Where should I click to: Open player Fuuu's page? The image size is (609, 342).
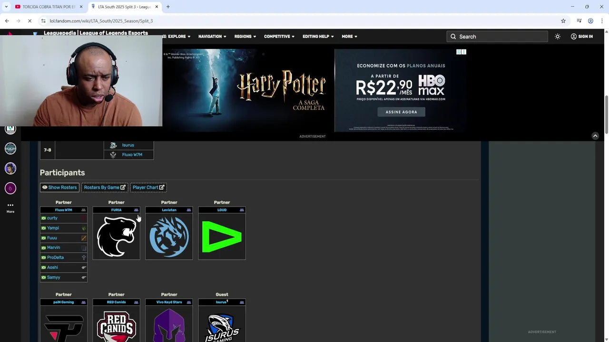(x=52, y=238)
